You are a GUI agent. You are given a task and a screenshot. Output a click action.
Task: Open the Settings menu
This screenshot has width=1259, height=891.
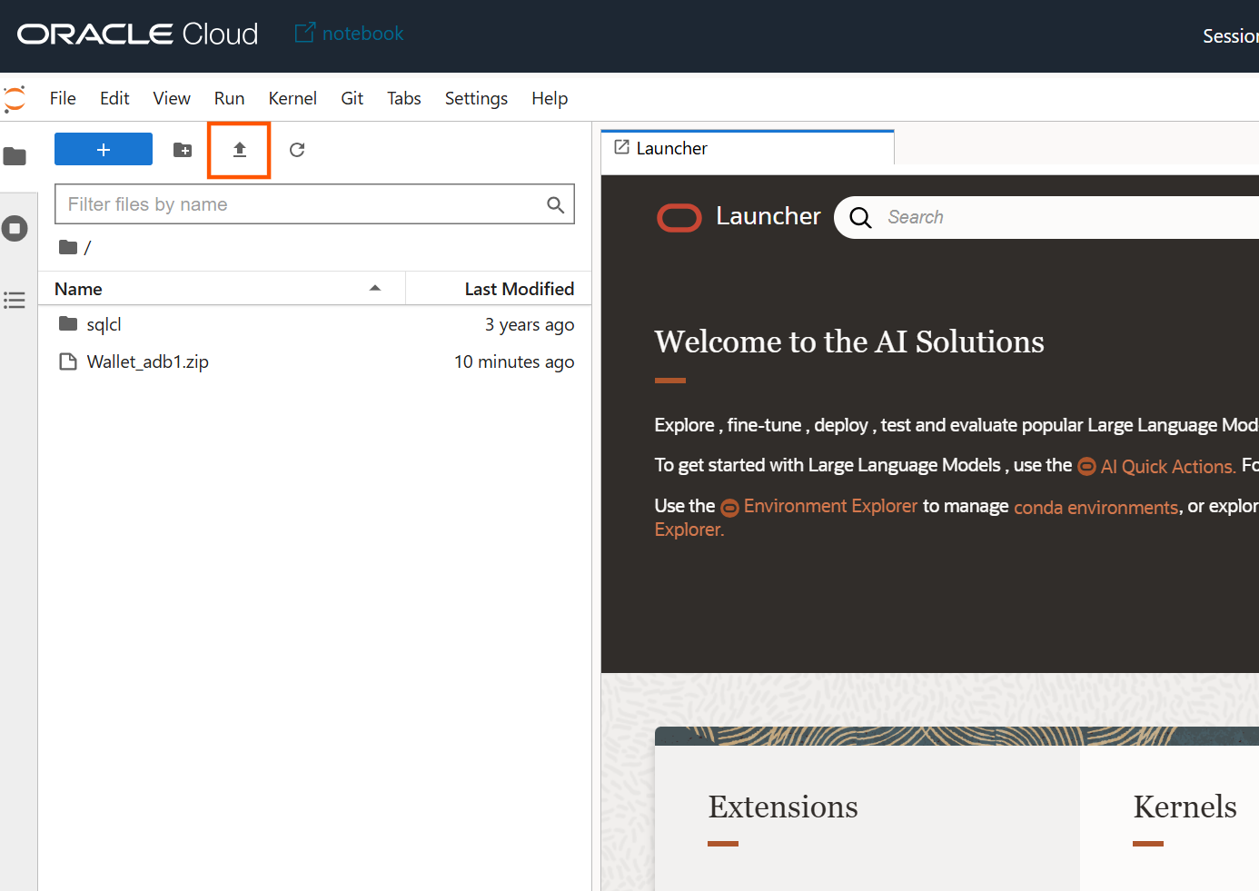click(x=476, y=98)
